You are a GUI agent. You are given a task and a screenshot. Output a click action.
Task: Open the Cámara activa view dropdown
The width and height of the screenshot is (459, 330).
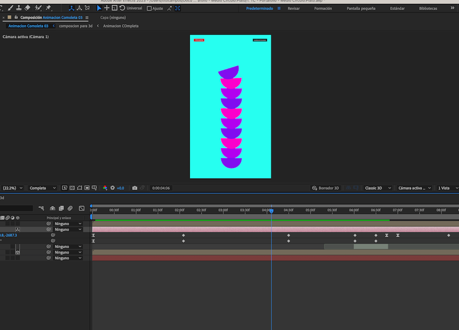(x=414, y=188)
